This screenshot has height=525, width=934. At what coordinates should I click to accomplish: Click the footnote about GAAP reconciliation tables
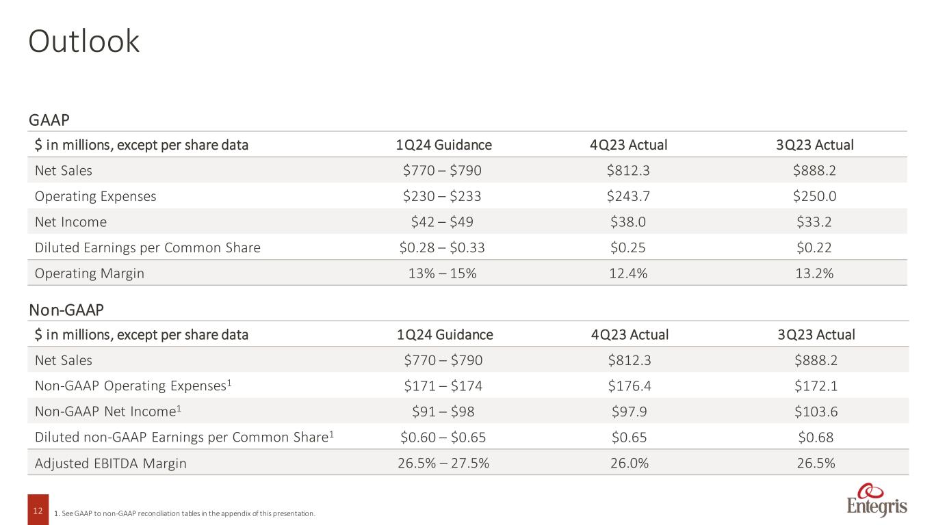click(185, 513)
